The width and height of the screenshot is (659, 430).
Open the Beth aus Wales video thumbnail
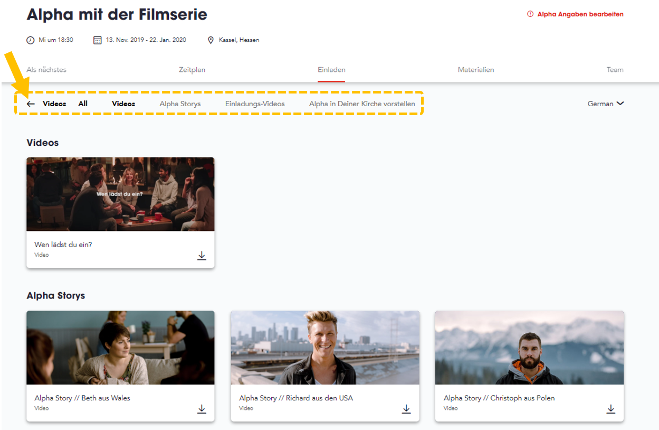pos(120,348)
